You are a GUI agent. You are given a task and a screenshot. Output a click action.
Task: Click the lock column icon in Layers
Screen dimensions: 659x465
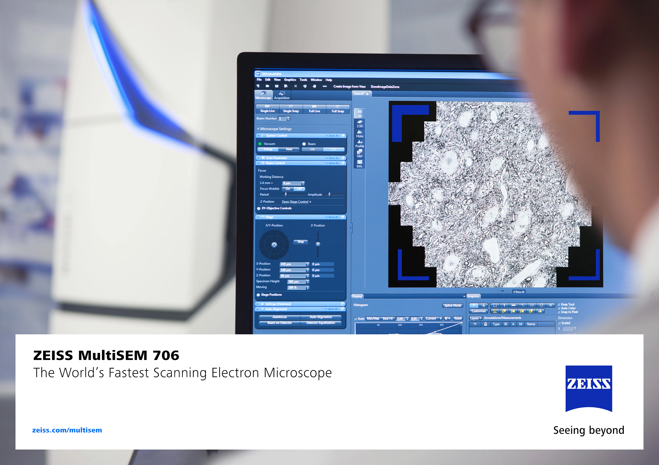486,324
